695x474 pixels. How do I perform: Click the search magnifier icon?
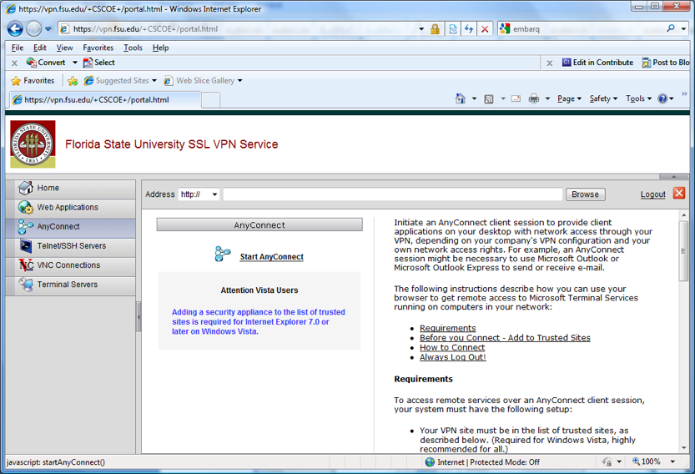click(671, 29)
